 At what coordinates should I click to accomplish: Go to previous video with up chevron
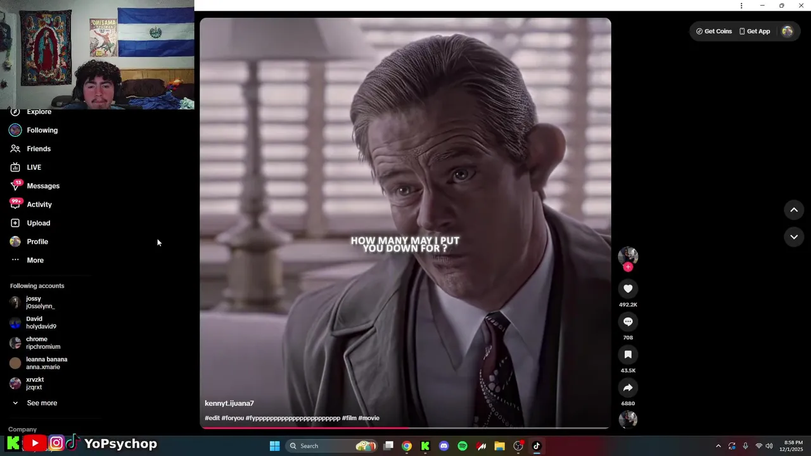coord(794,210)
